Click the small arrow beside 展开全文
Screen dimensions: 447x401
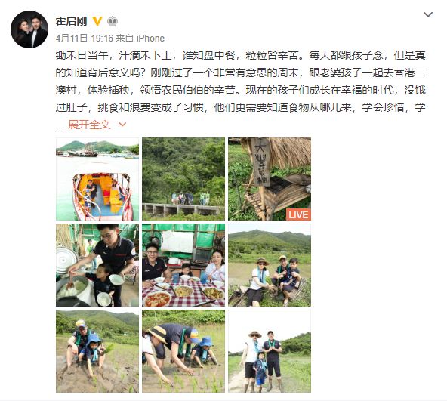pyautogui.click(x=122, y=125)
